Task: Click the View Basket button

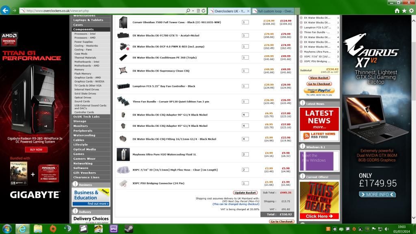Action: pos(319,78)
